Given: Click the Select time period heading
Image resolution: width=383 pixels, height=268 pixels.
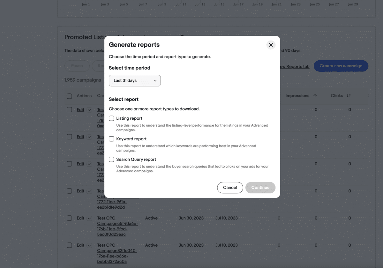Looking at the screenshot, I should point(129,68).
